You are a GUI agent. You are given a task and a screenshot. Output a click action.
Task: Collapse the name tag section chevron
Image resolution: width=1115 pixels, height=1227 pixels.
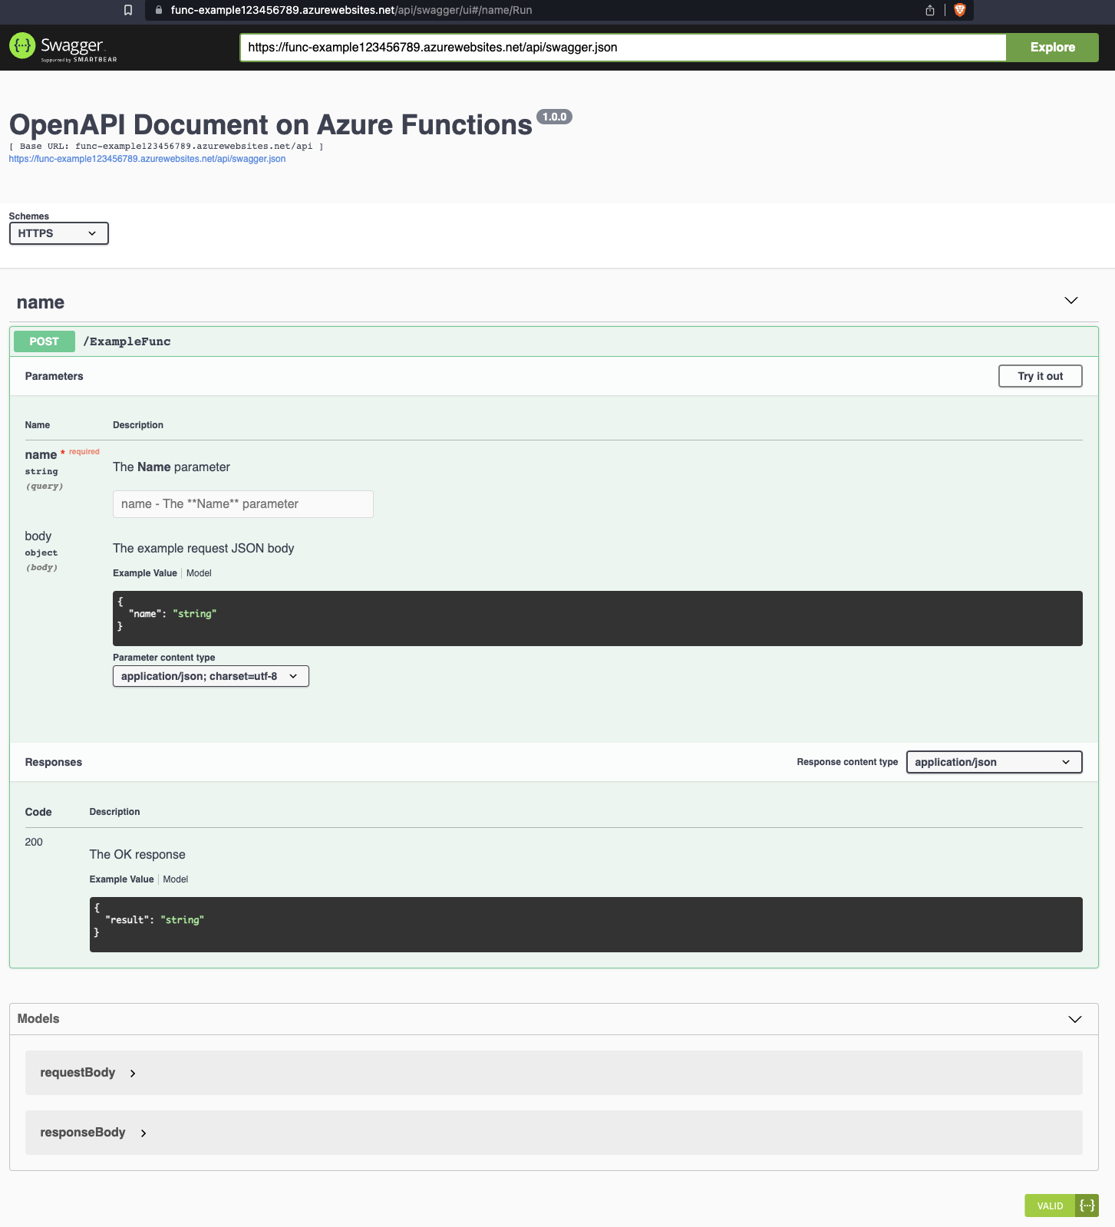tap(1071, 300)
